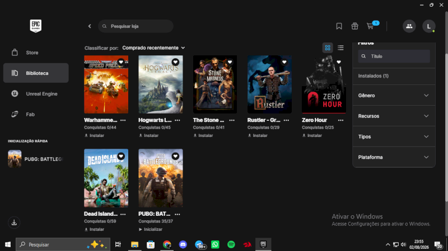448x251 pixels.
Task: Open Windows Start menu
Action: 8,244
